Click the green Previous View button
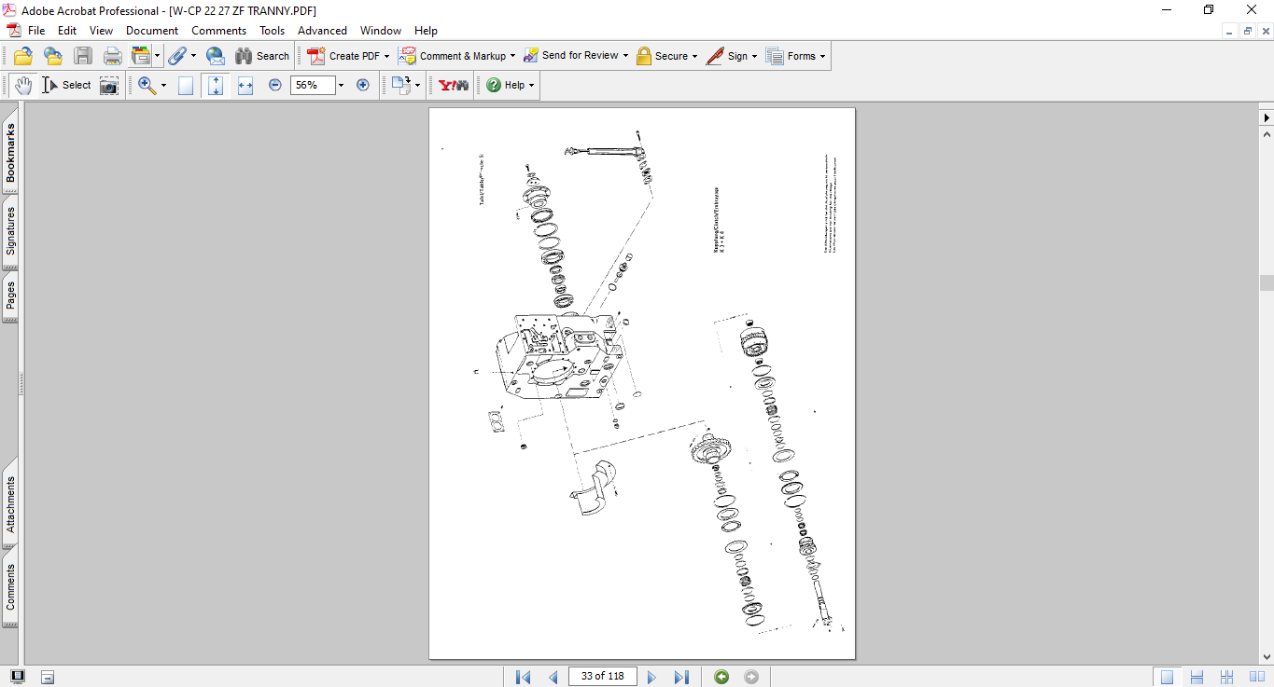 [x=721, y=677]
